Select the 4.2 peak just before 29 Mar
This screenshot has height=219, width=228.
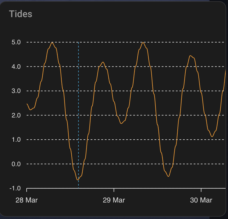(103, 62)
